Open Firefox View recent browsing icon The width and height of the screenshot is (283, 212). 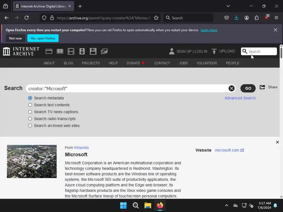pyautogui.click(x=6, y=6)
